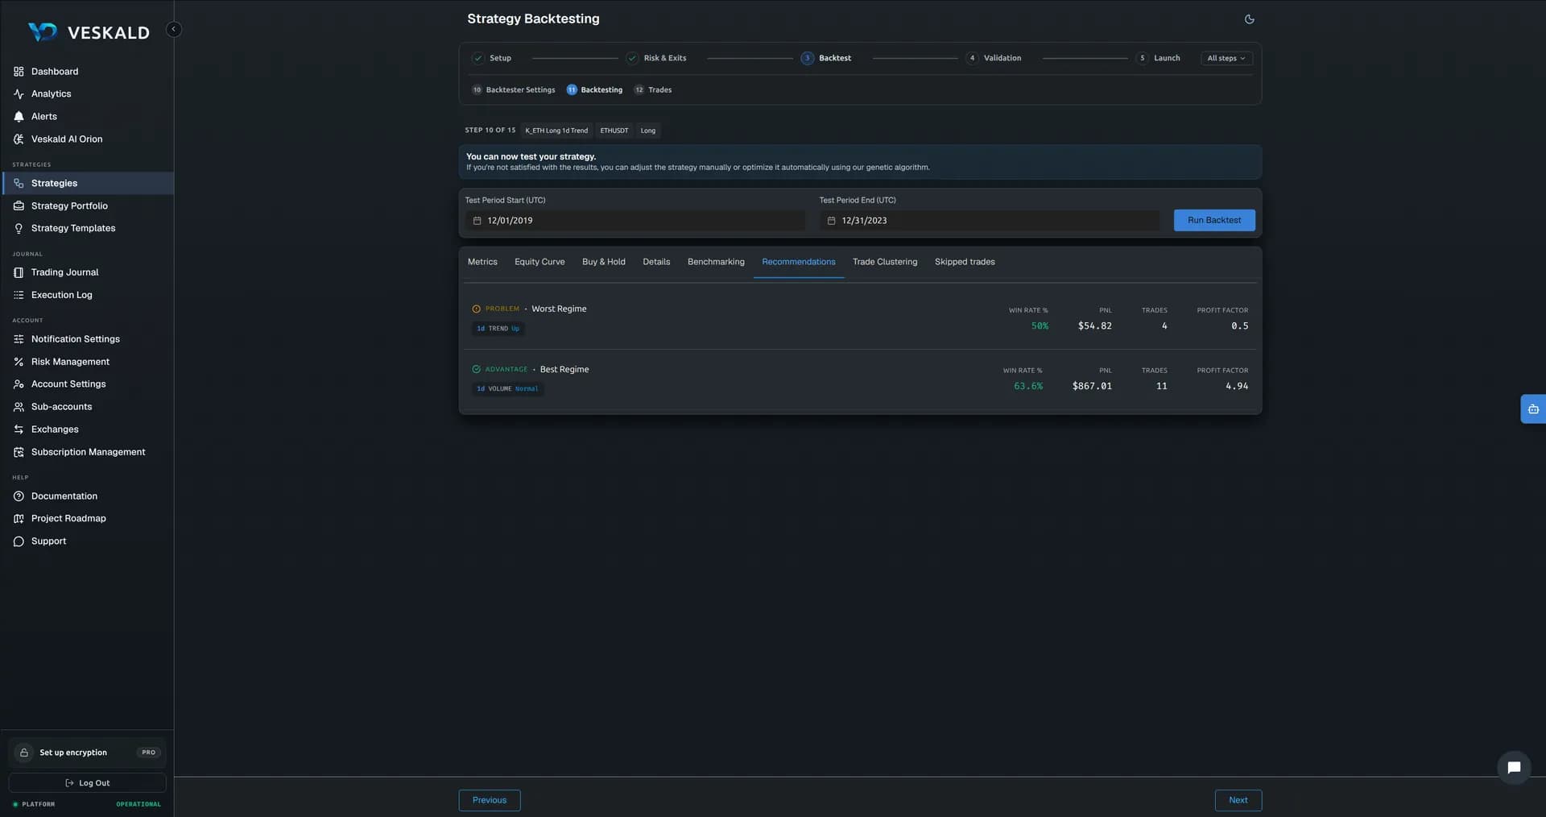Go to the Risk & Exits wizard step
1546x817 pixels.
tap(656, 58)
